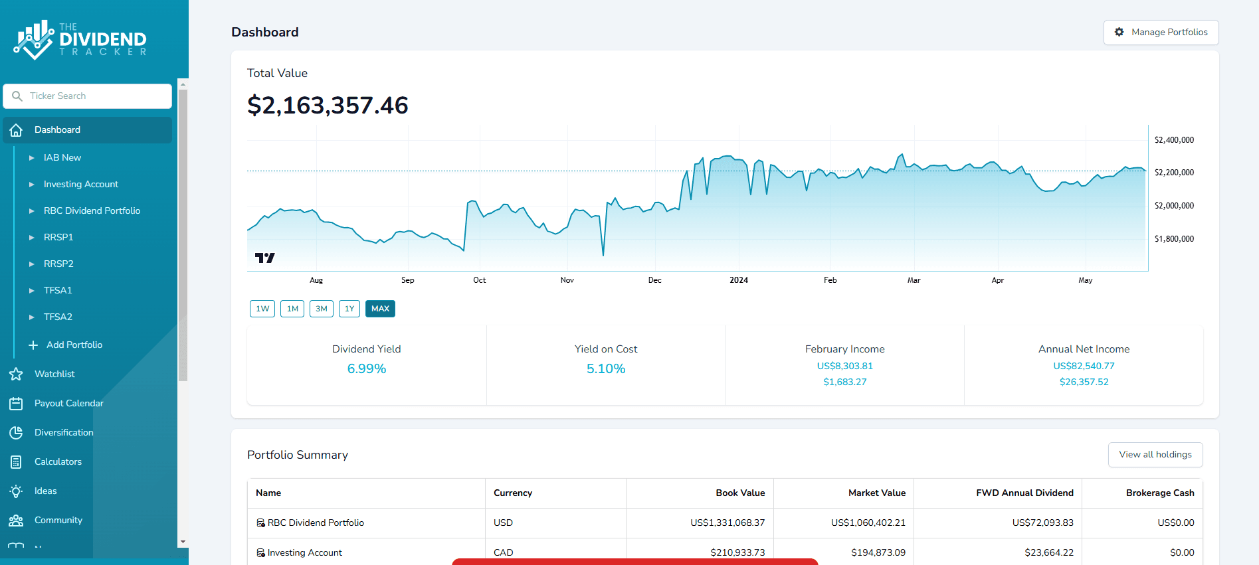Click the icon beside Investing Account table row
This screenshot has width=1259, height=565.
pyautogui.click(x=260, y=553)
